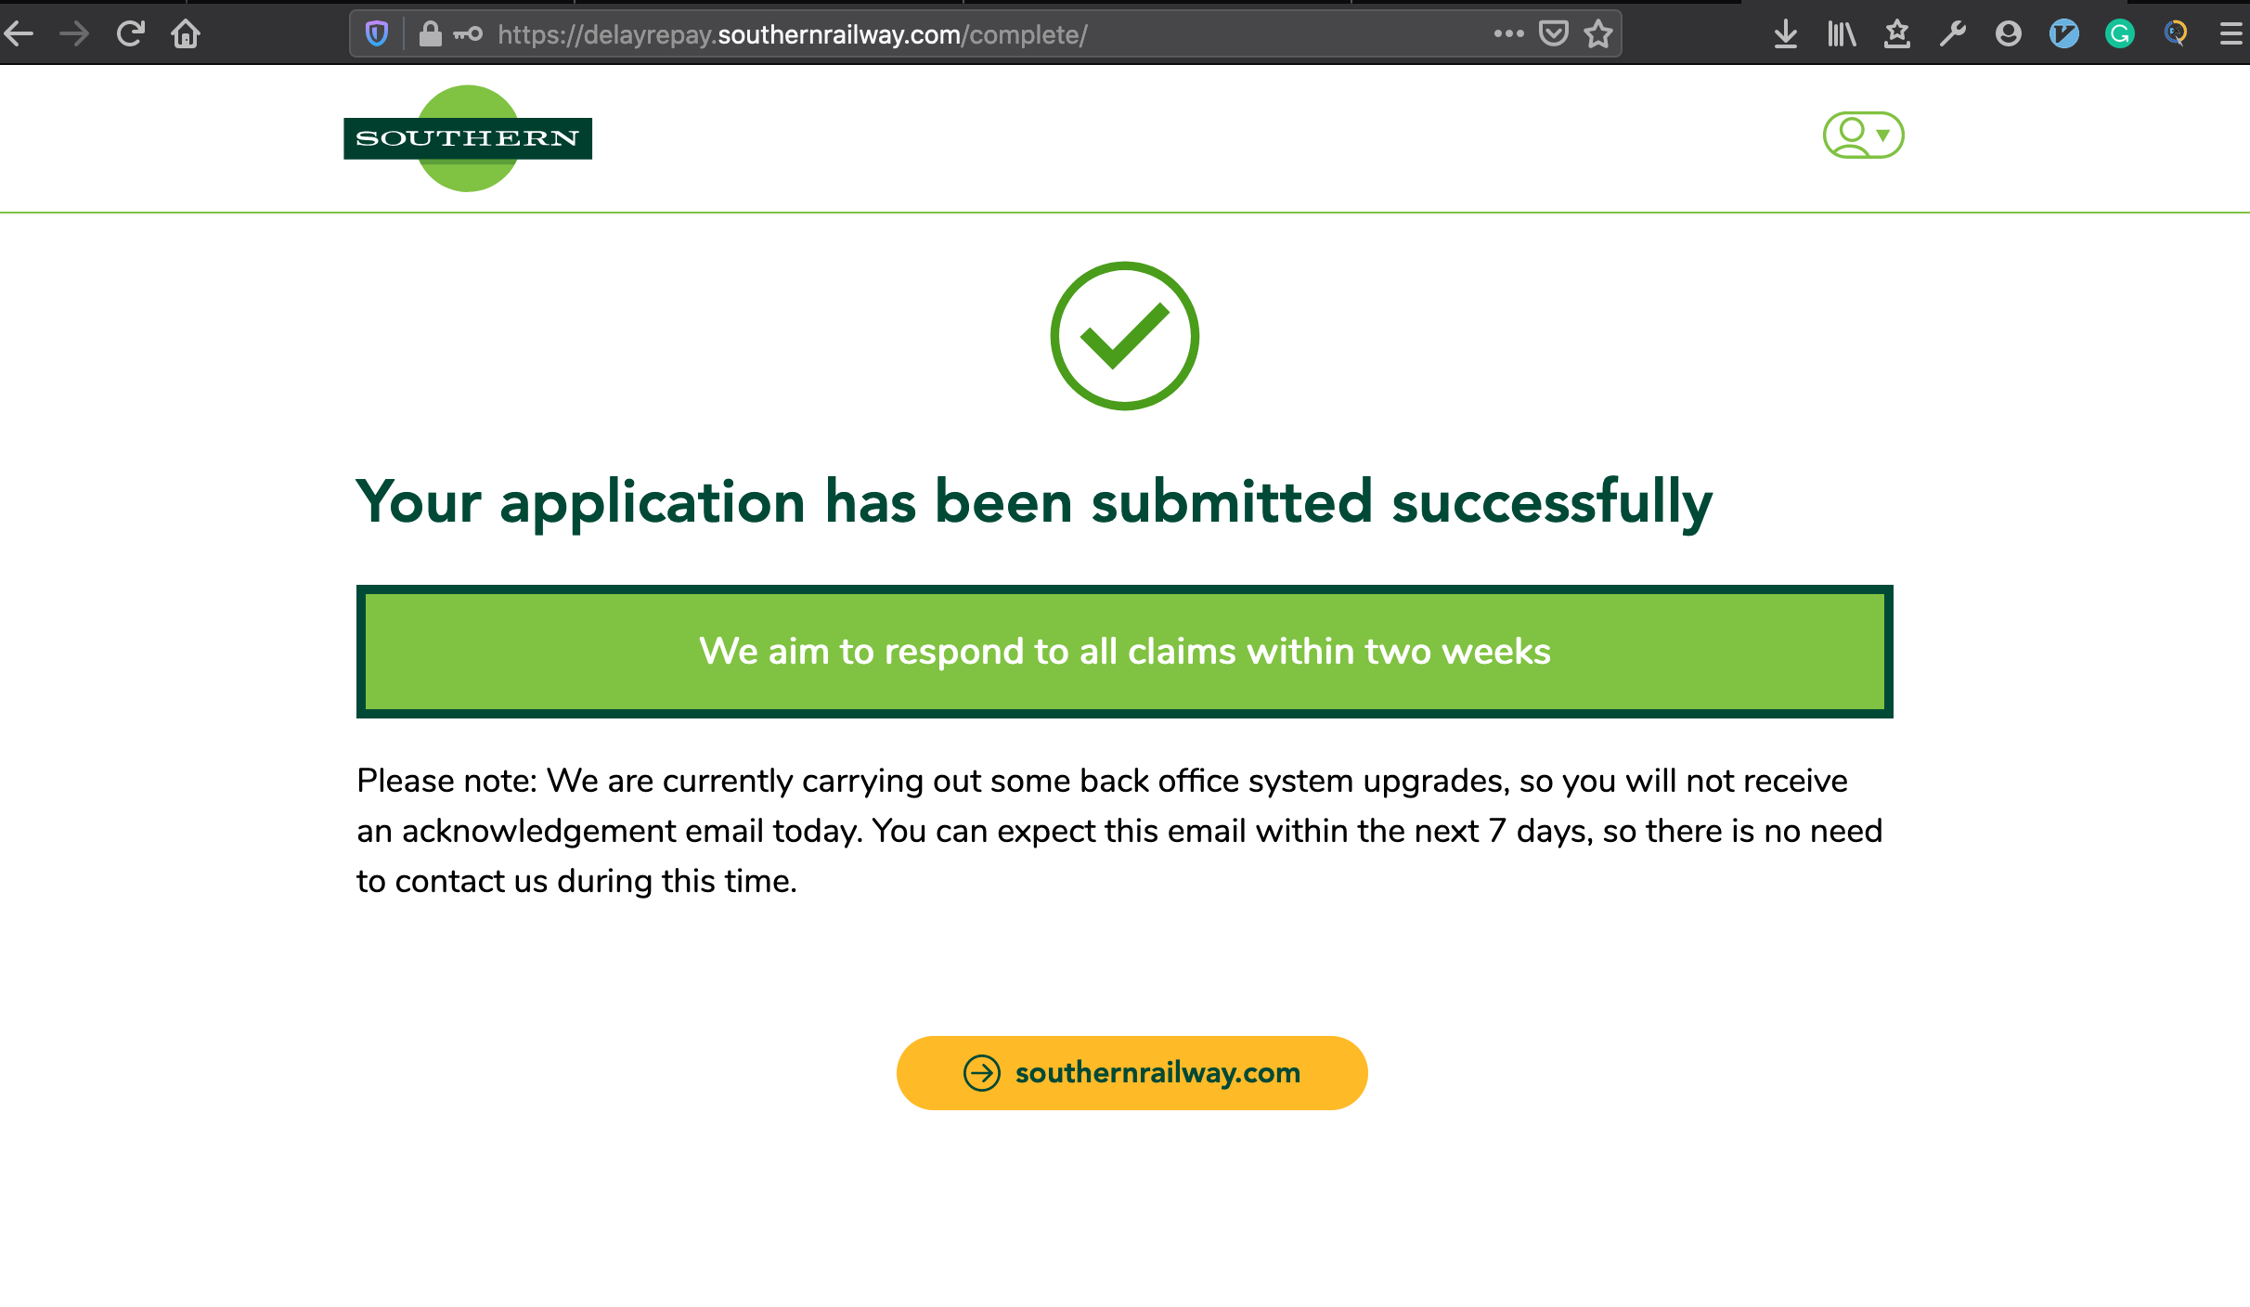The image size is (2250, 1307).
Task: Save page to Pocket
Action: pos(1553,34)
